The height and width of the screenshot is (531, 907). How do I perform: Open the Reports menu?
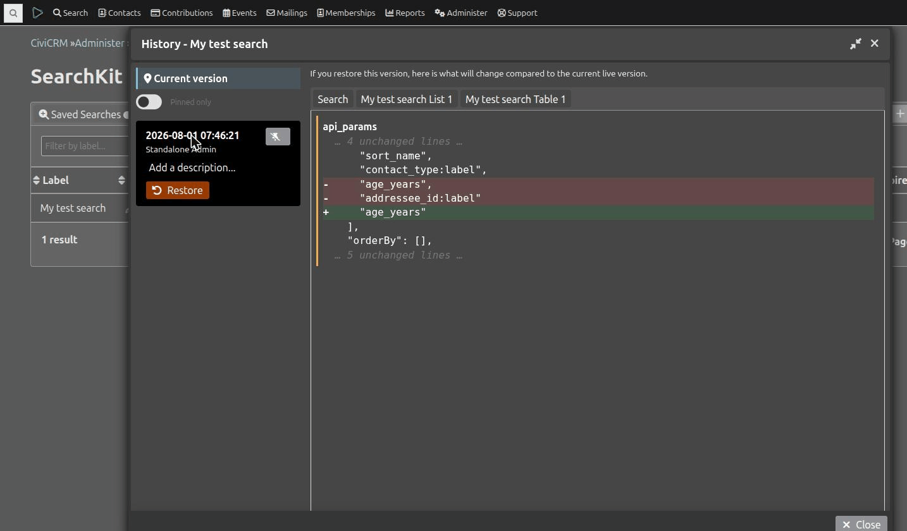tap(405, 13)
